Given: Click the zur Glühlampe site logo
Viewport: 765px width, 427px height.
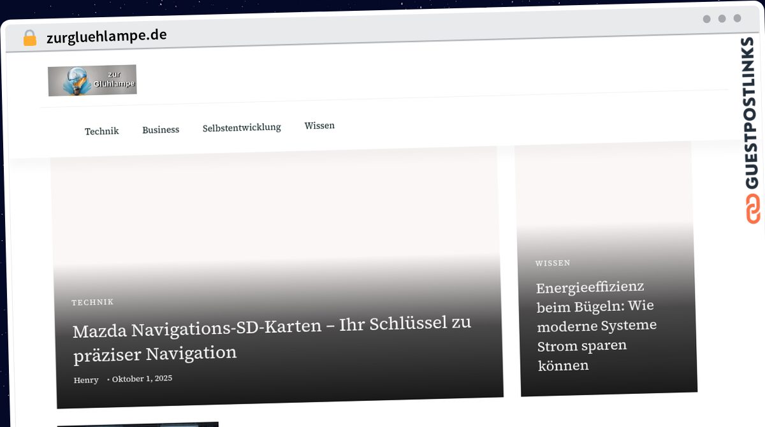Looking at the screenshot, I should click(x=92, y=80).
